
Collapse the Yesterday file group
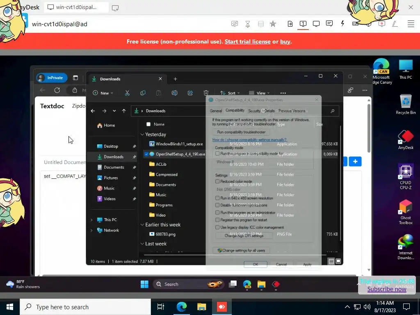[142, 135]
